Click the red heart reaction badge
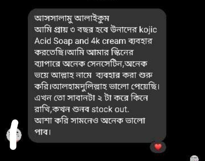The height and width of the screenshot is (161, 205). point(158,147)
